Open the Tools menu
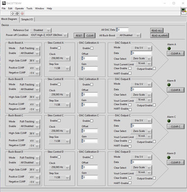 point(30,8)
